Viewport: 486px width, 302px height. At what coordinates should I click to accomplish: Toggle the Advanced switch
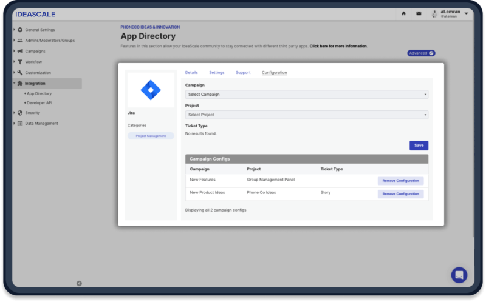coord(421,53)
